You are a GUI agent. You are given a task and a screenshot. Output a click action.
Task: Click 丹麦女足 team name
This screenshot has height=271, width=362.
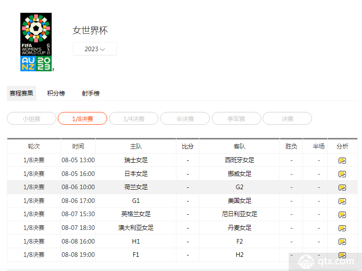pos(239,228)
